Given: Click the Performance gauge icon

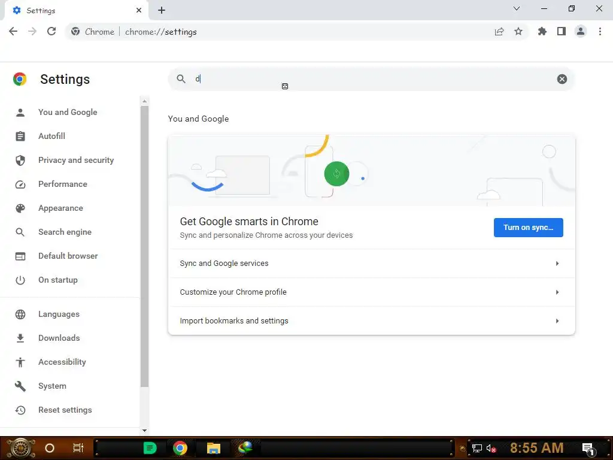Looking at the screenshot, I should click(x=20, y=184).
